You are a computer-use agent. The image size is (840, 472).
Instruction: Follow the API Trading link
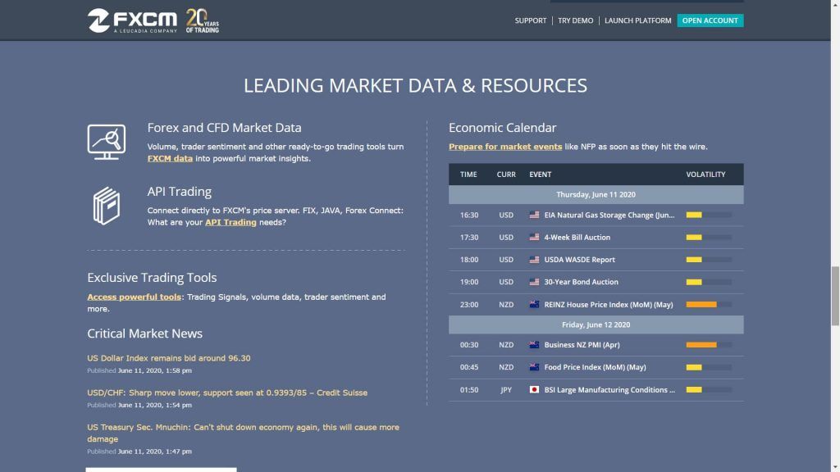[x=231, y=222]
